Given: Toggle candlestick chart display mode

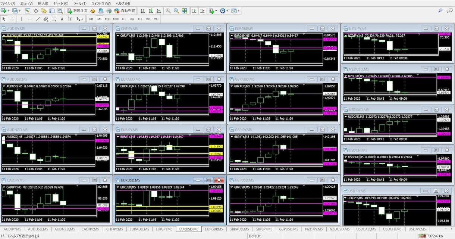Looking at the screenshot, I should pyautogui.click(x=151, y=11).
